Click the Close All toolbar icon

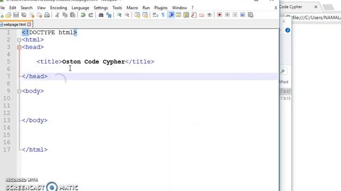click(39, 15)
